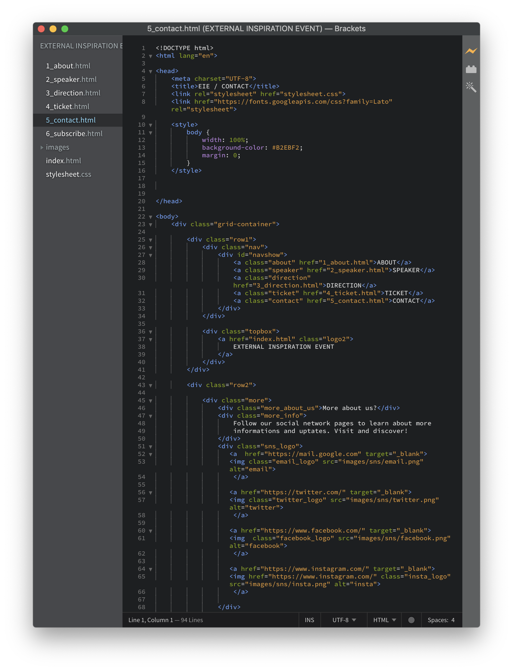Click the Line 1, Column 1 cursor info
Viewport: 513px width, 671px height.
[150, 620]
